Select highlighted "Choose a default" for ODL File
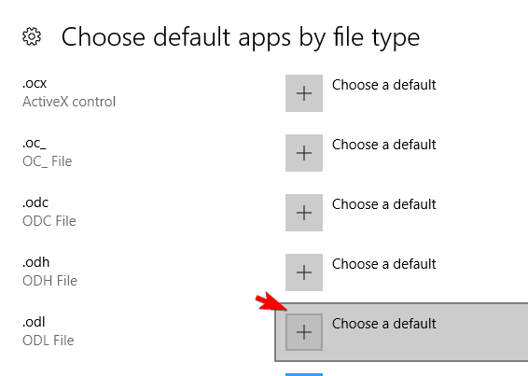The image size is (528, 376). click(x=384, y=324)
